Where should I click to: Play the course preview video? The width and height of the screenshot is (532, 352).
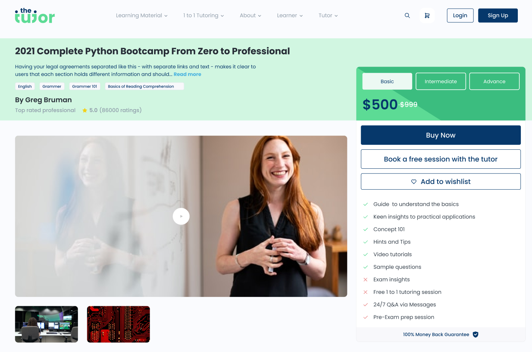181,216
